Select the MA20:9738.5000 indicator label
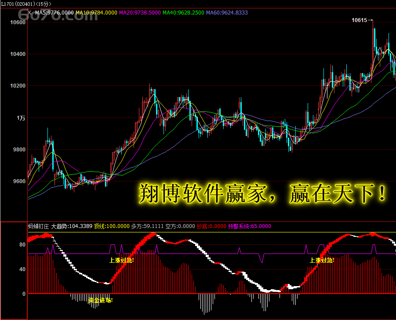 [x=140, y=13]
